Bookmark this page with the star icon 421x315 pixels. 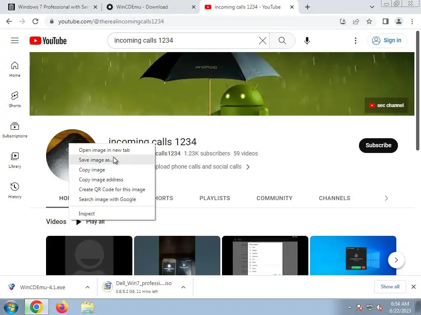pyautogui.click(x=369, y=21)
